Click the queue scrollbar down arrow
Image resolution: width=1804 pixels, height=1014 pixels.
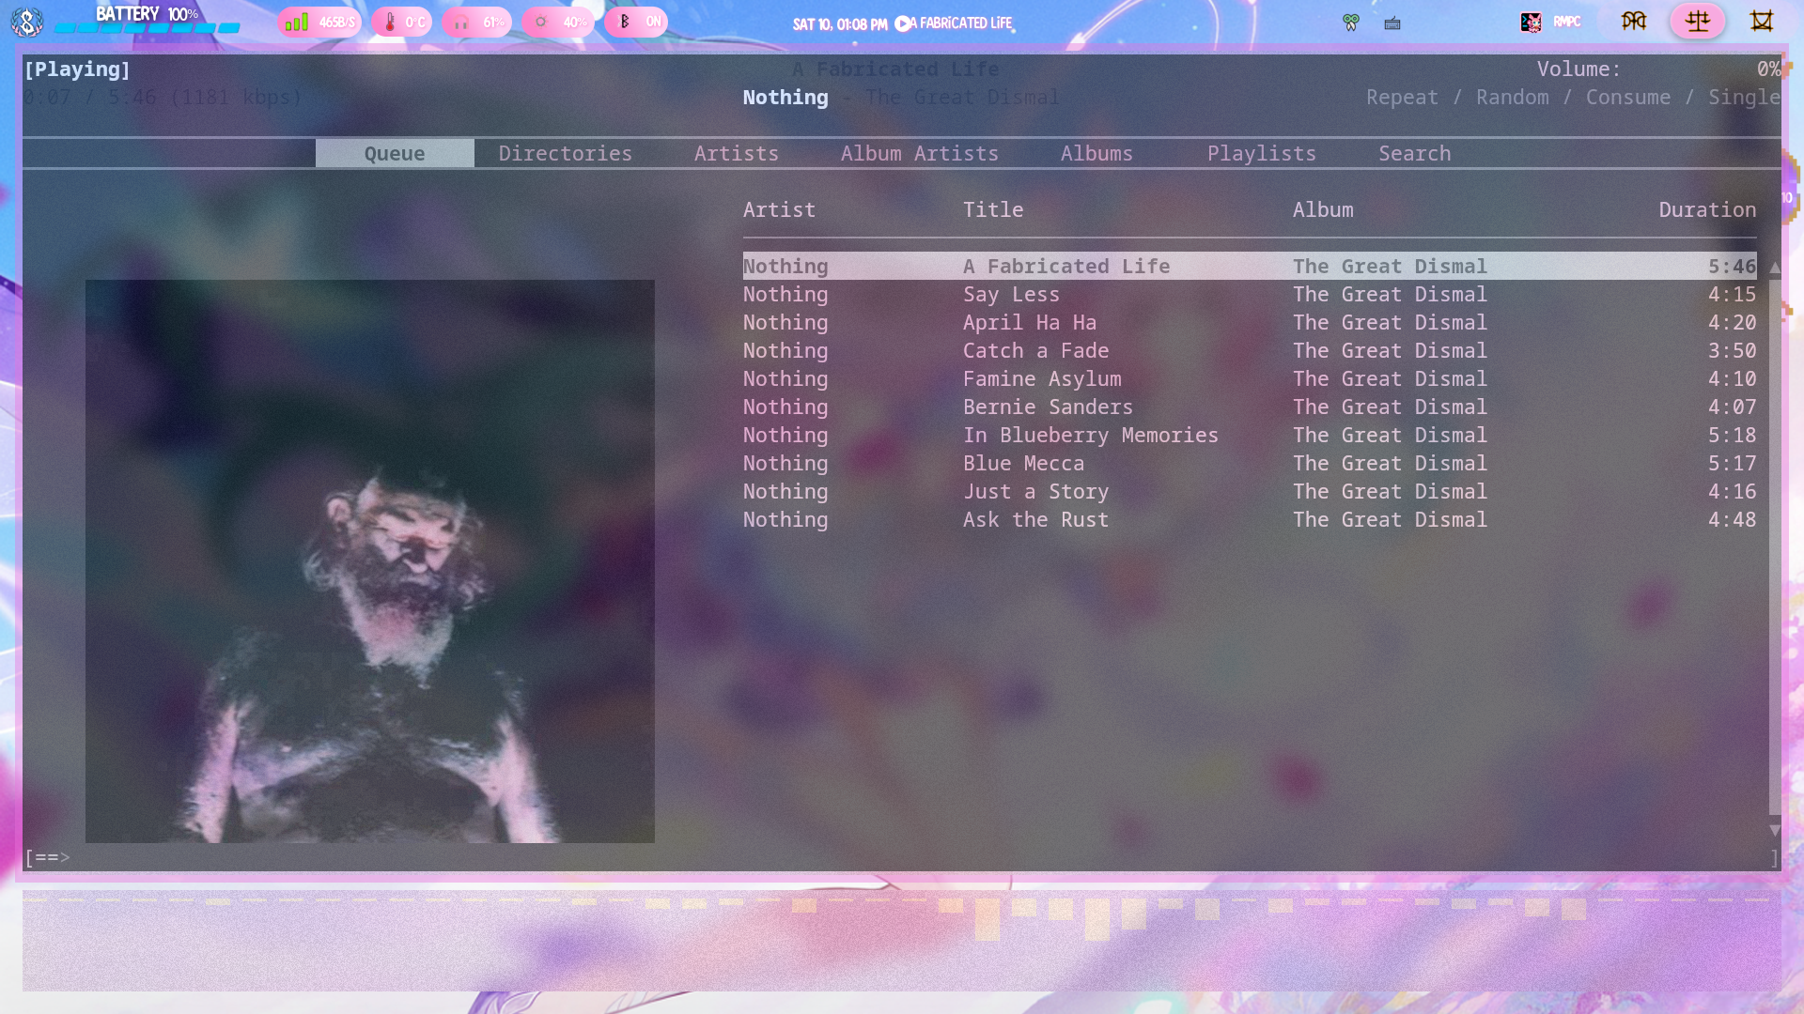pos(1774,830)
